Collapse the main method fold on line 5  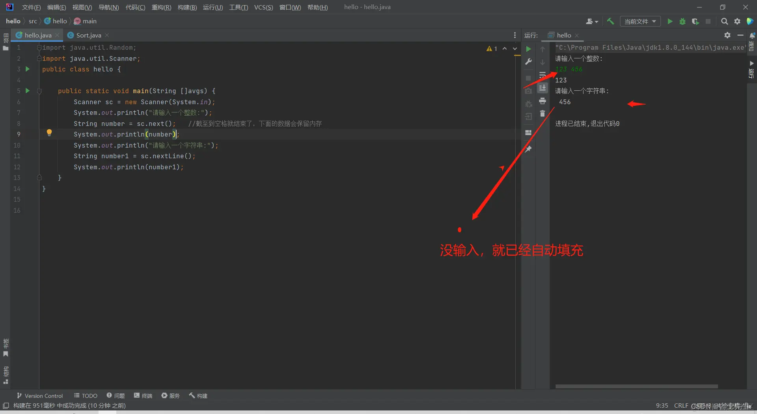point(39,91)
